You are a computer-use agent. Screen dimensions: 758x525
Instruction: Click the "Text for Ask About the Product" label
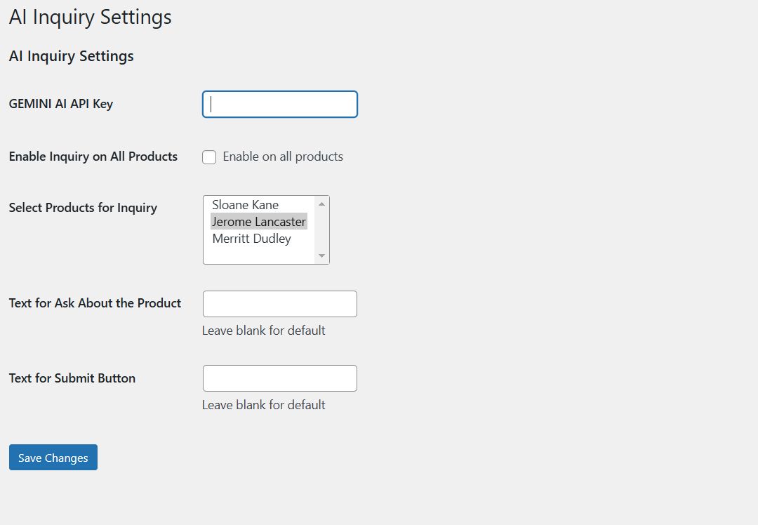(x=95, y=303)
